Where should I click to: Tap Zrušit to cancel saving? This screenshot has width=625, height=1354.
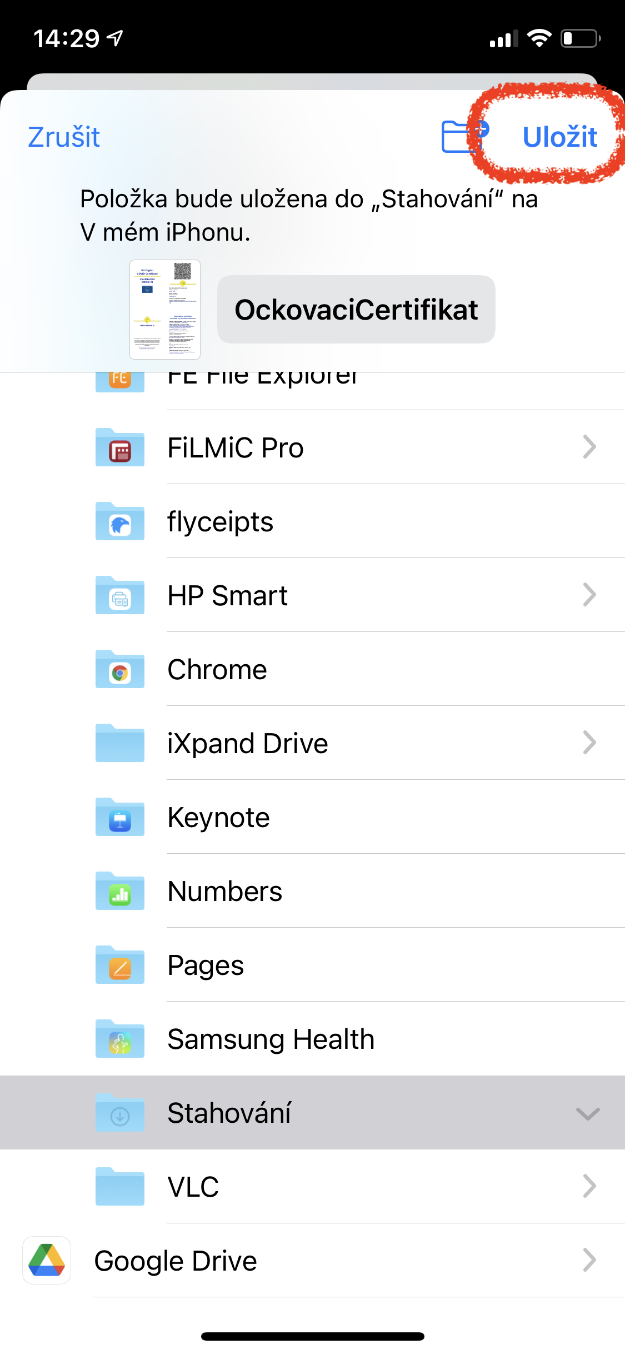[64, 137]
